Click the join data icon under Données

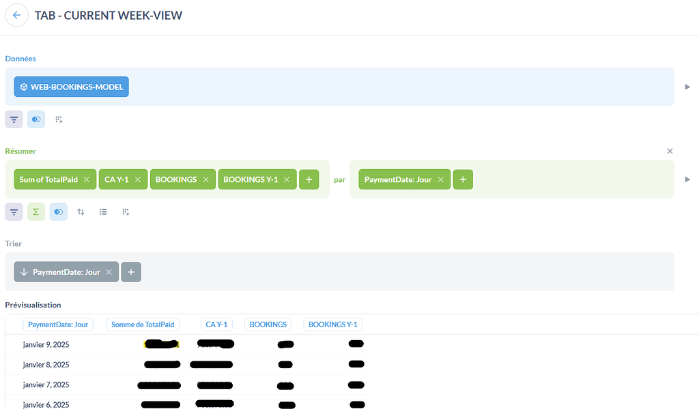click(x=36, y=119)
